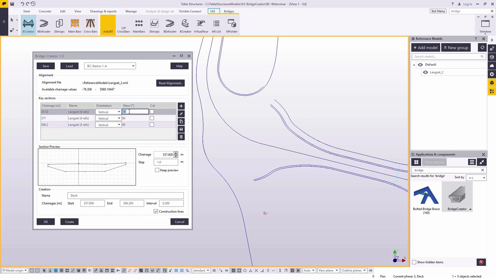The width and height of the screenshot is (496, 279).
Task: Activate the AutoRT yellow button
Action: click(108, 25)
